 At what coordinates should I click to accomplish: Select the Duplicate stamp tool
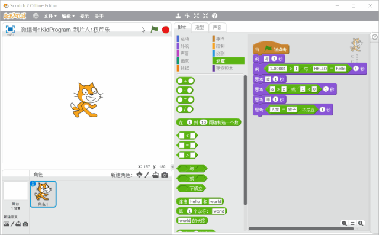point(178,16)
